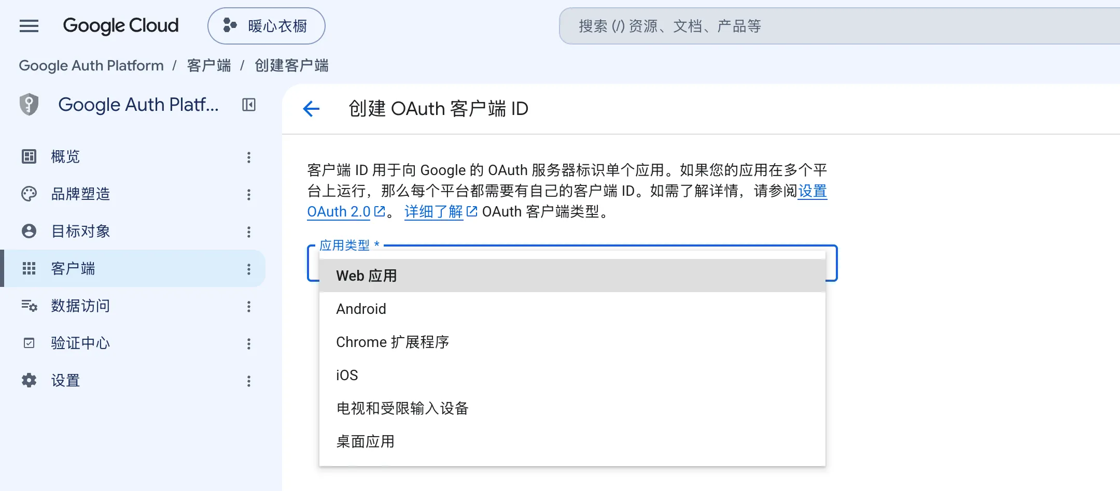1120x491 pixels.
Task: Click the 创建客户端 breadcrumb text
Action: tap(291, 66)
